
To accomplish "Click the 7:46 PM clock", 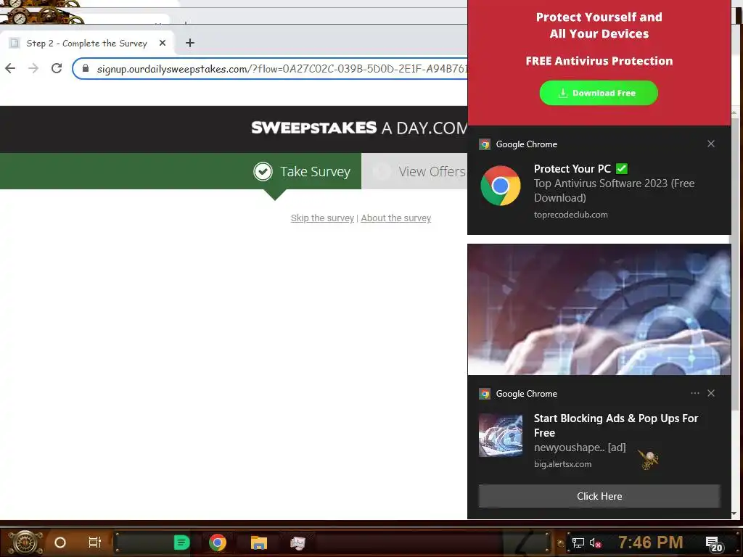I will pos(651,542).
